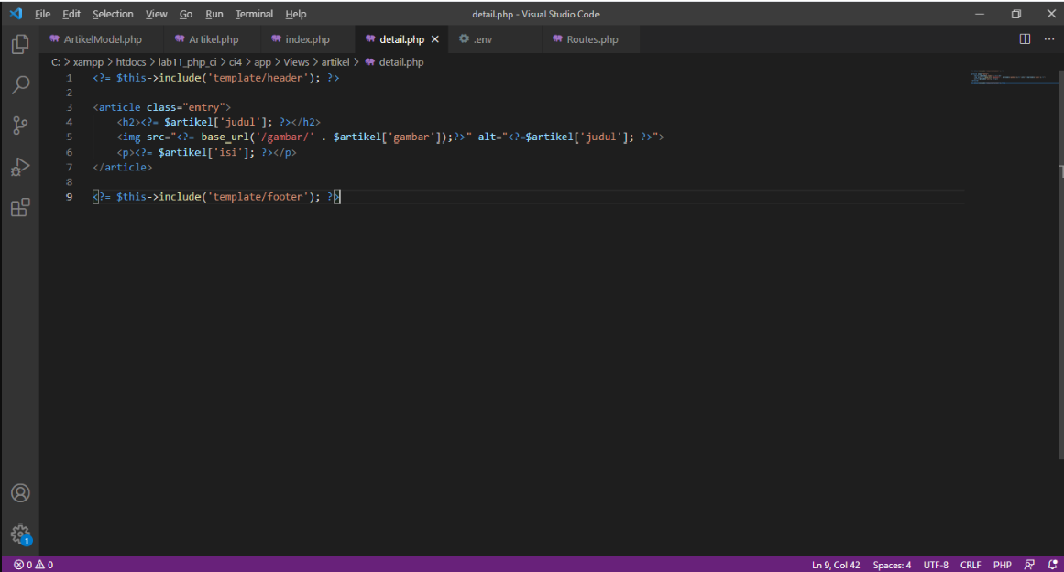The height and width of the screenshot is (572, 1064).
Task: Split the editor using the split icon
Action: [1024, 38]
